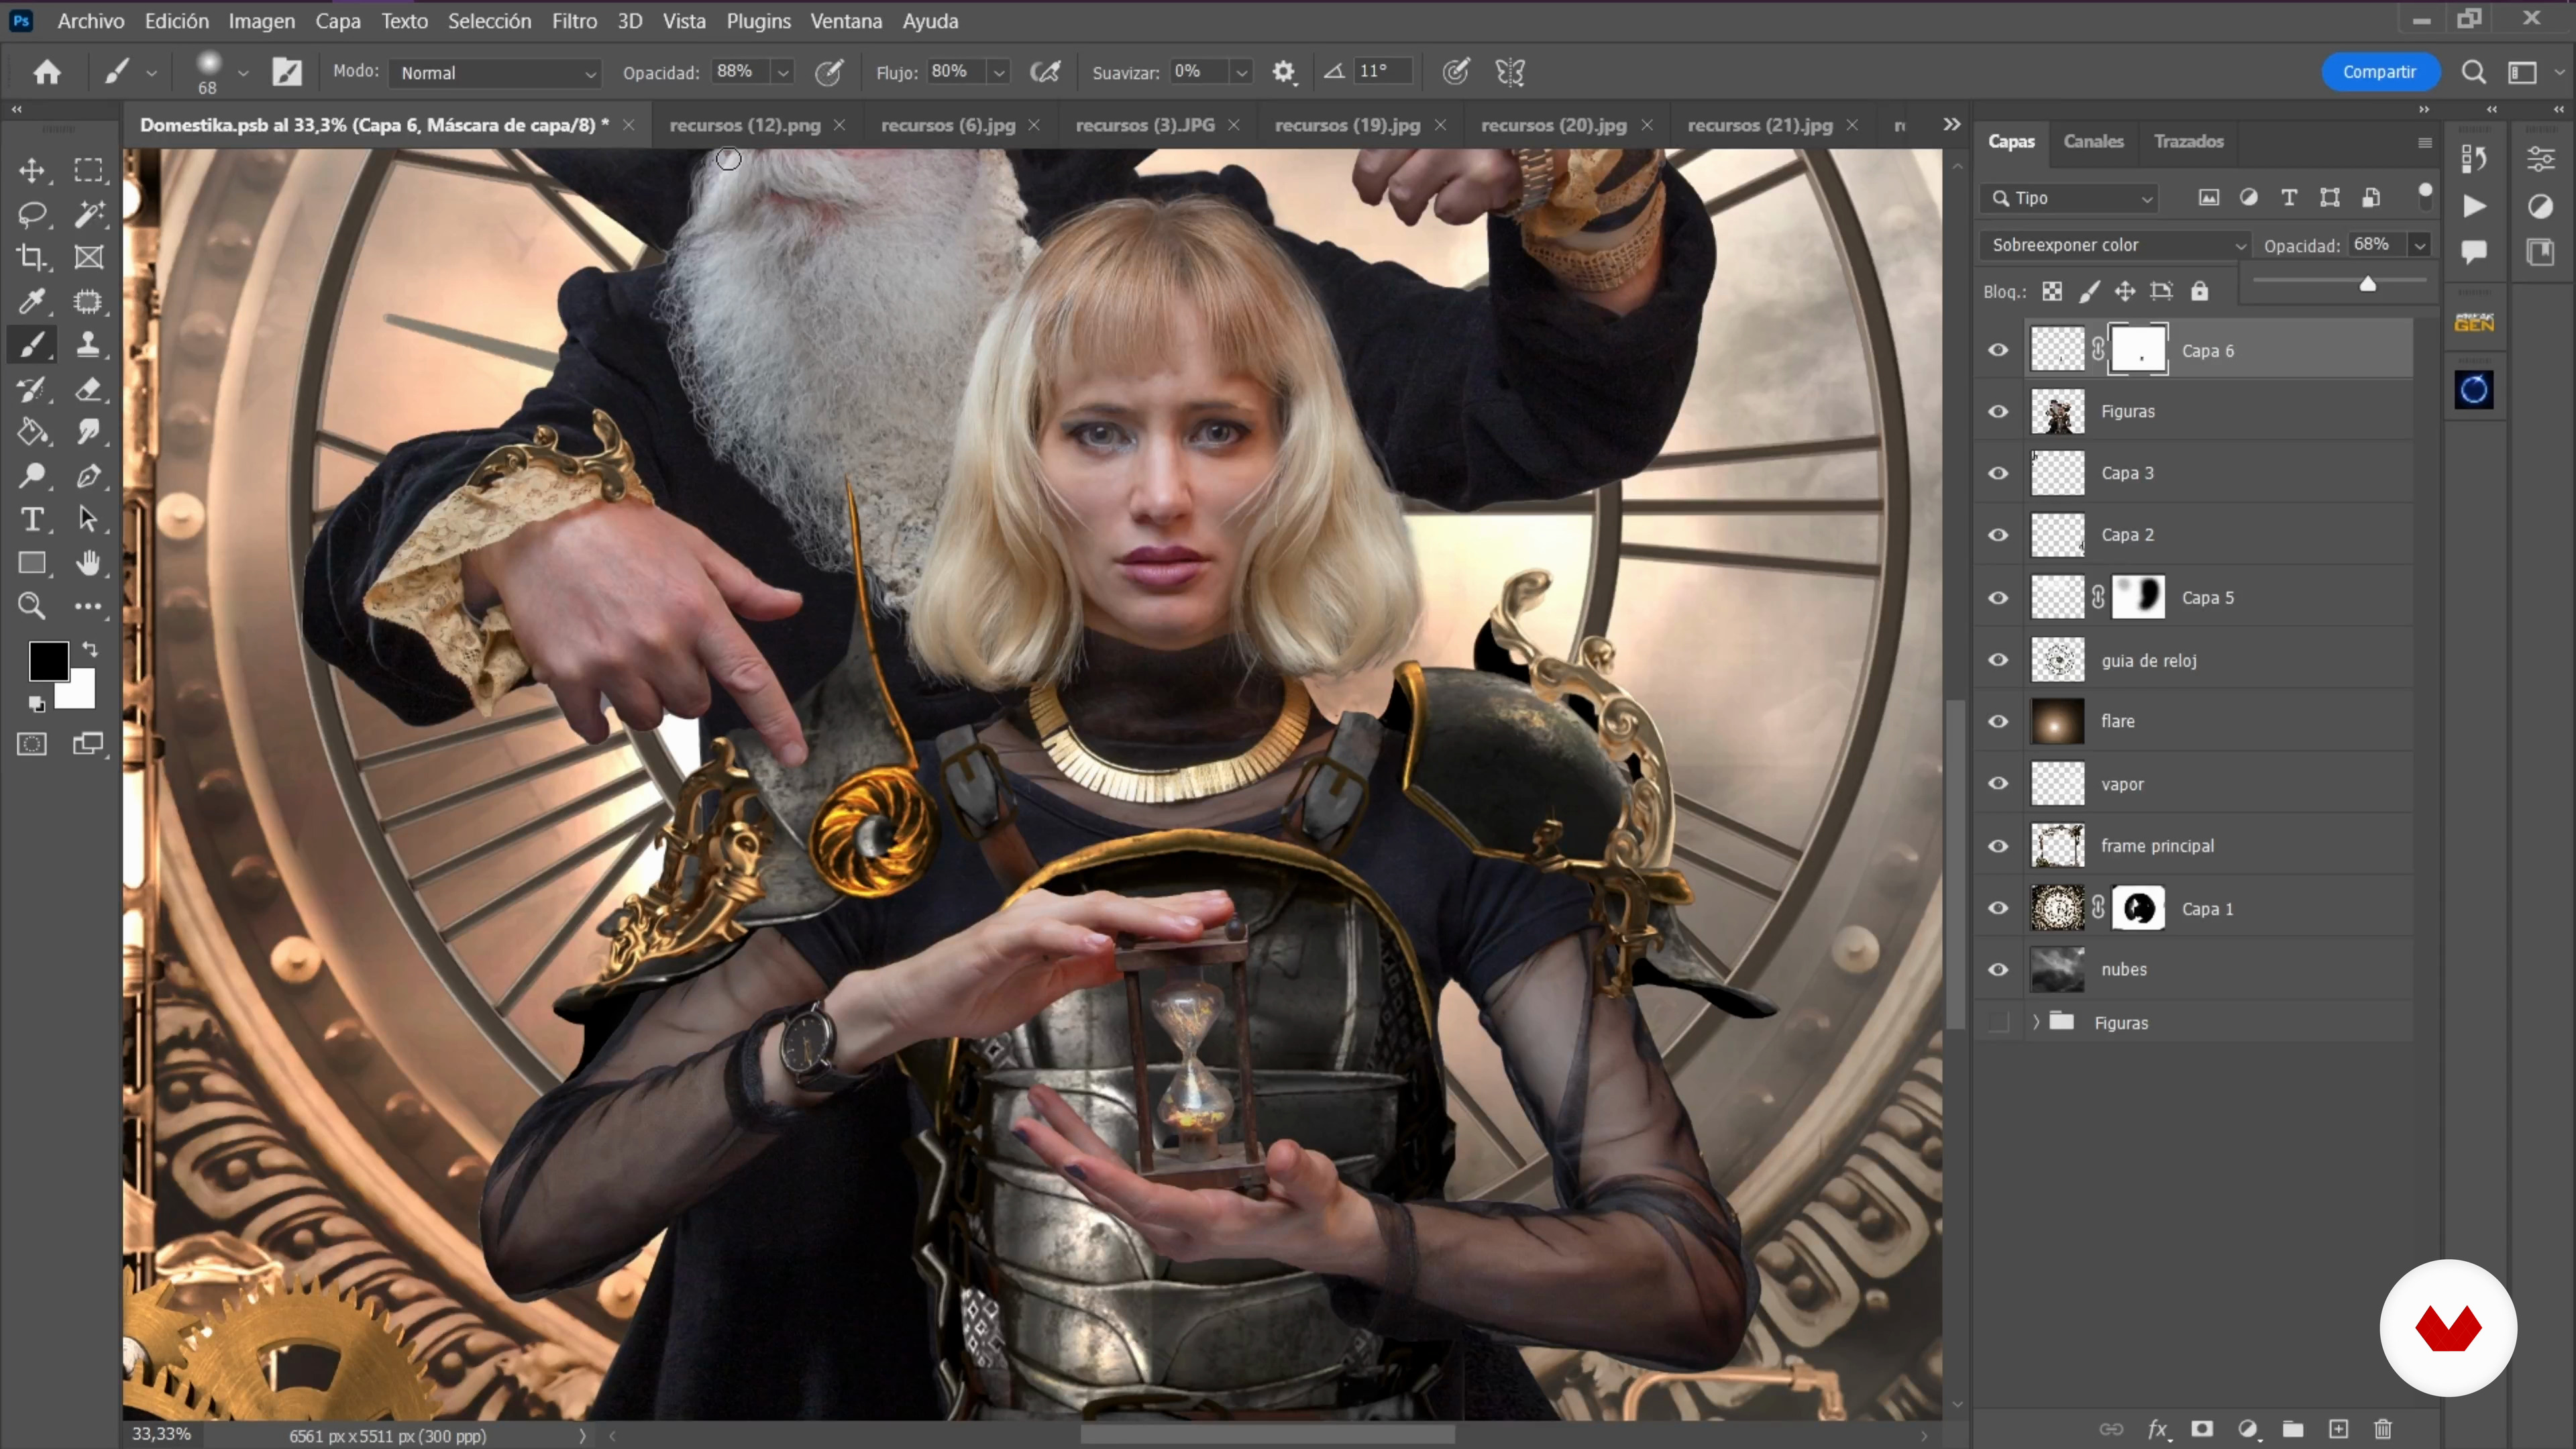Screen dimensions: 2576x1449
Task: Select the Hand tool
Action: [89, 563]
